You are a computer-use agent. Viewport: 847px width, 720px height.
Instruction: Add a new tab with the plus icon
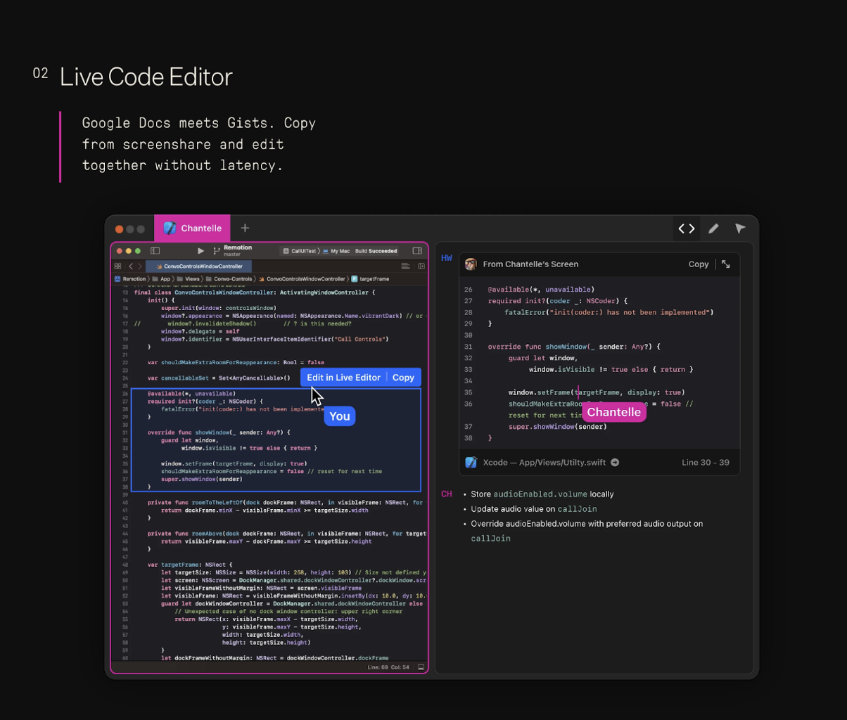click(245, 228)
